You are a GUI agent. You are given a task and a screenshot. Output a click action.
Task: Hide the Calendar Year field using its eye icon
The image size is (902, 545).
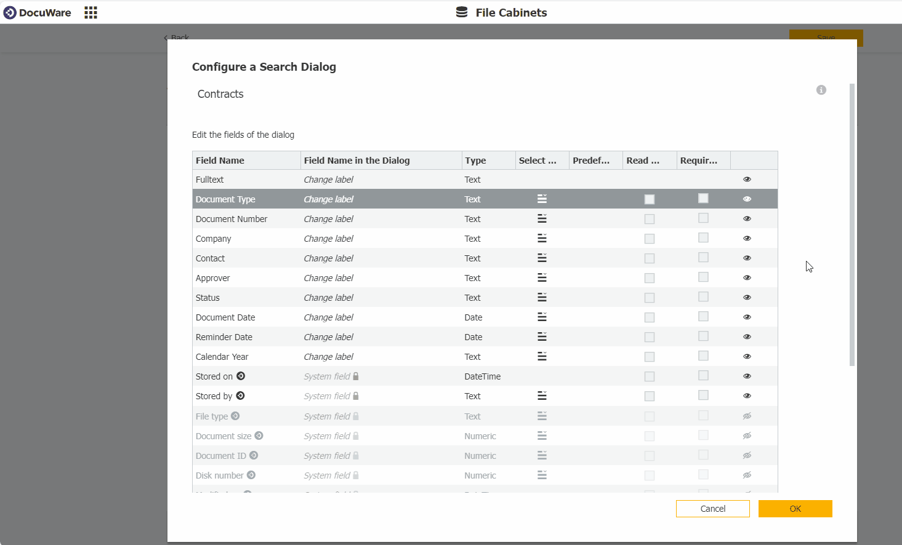tap(747, 356)
